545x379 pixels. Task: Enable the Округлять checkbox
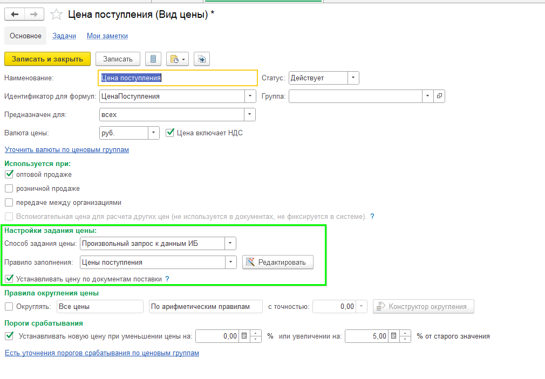tap(9, 306)
